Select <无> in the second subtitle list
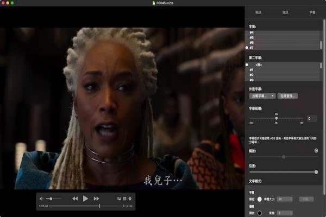 (x=283, y=65)
